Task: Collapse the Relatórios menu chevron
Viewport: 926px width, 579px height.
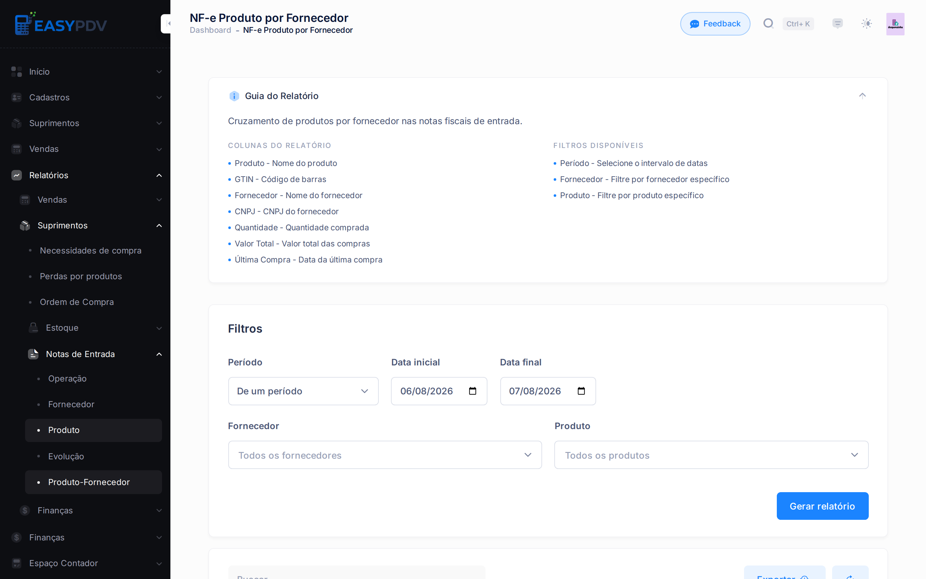Action: pyautogui.click(x=159, y=175)
